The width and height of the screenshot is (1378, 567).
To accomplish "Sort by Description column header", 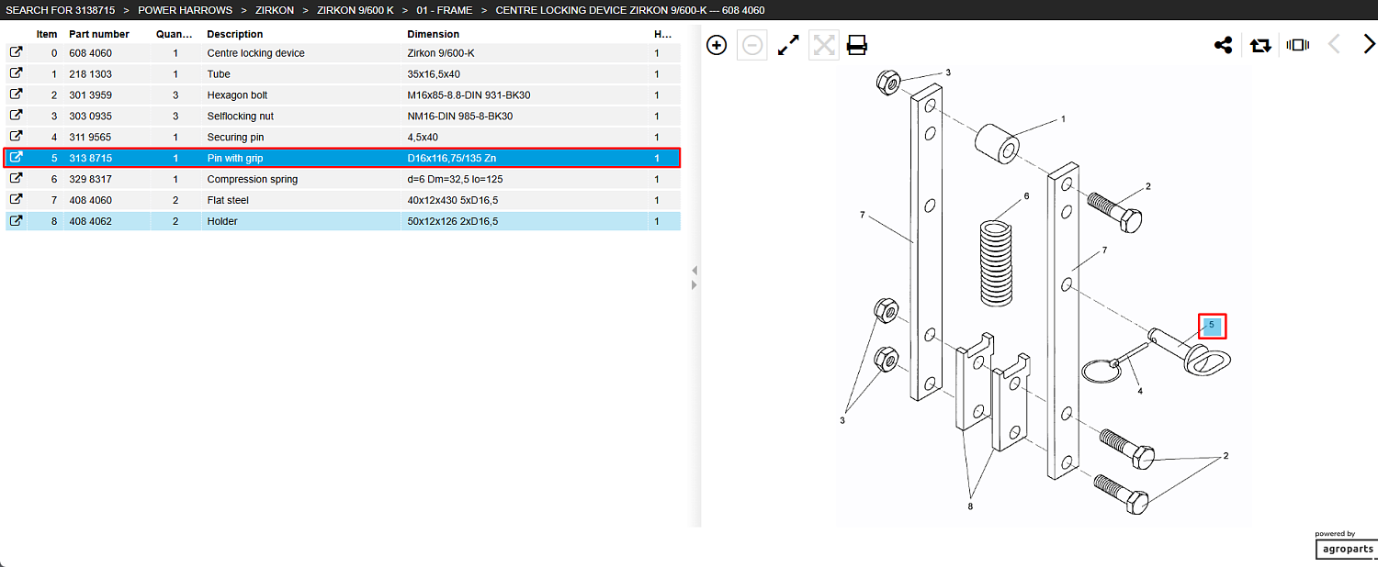I will click(x=235, y=34).
